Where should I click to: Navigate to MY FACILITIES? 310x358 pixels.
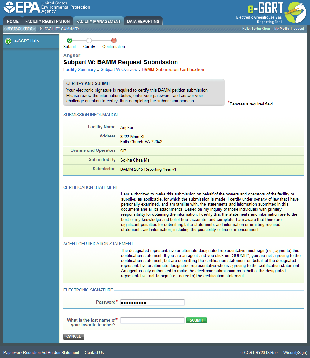[20, 29]
